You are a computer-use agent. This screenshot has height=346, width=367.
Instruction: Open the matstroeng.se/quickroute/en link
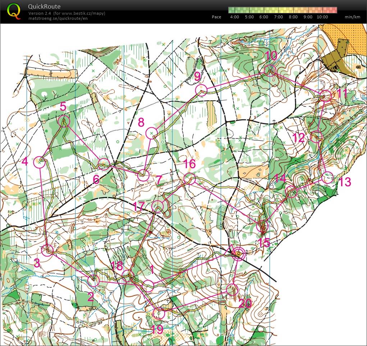(58, 18)
